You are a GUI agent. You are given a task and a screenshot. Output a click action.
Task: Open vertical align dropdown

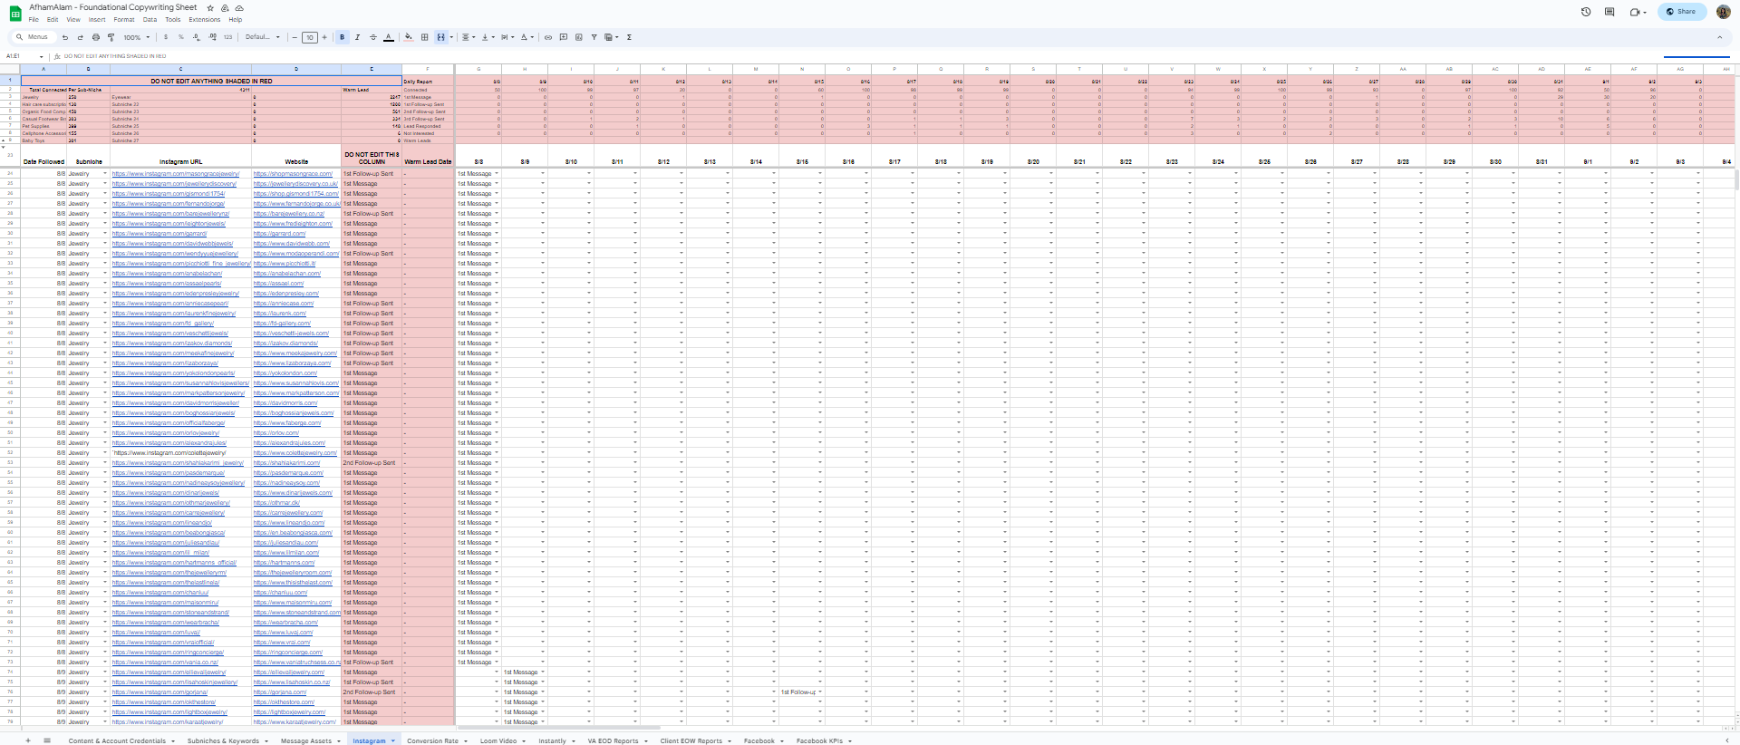click(488, 37)
